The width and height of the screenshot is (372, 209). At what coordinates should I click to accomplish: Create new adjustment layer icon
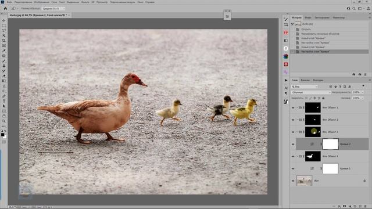pos(350,207)
